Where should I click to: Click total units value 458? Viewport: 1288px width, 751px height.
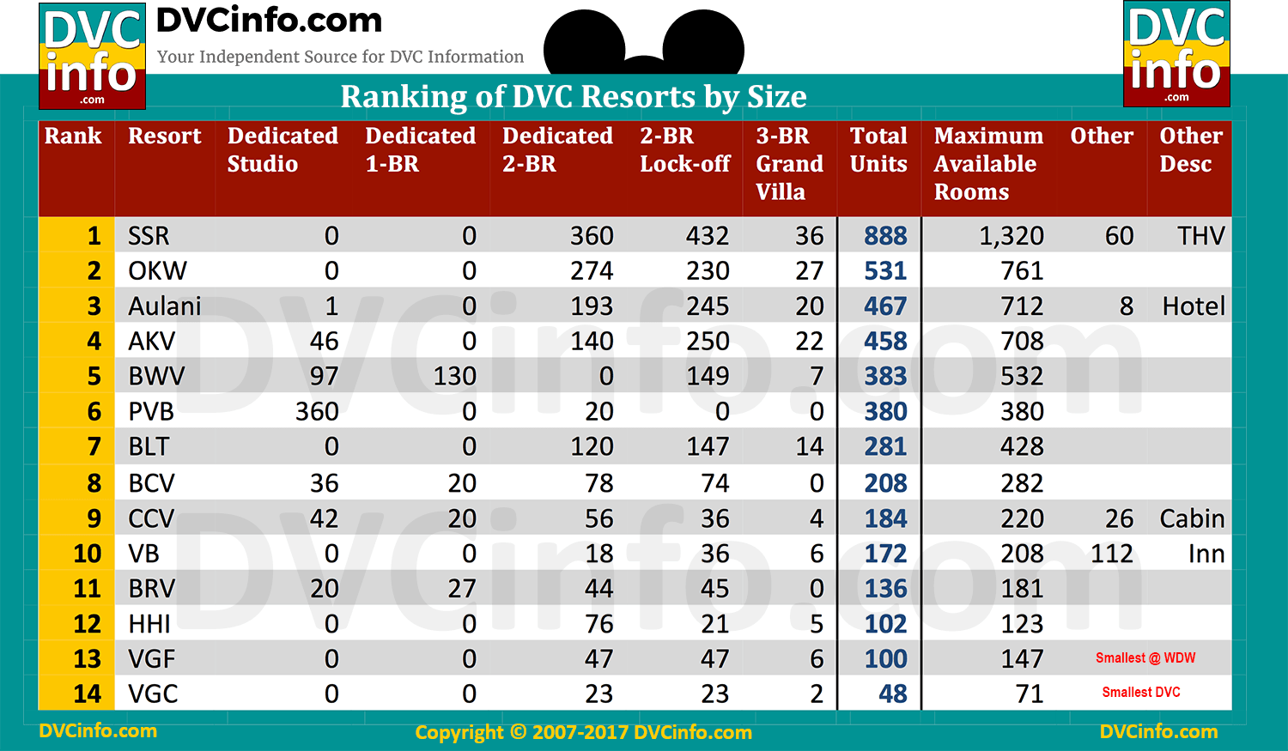pos(885,341)
